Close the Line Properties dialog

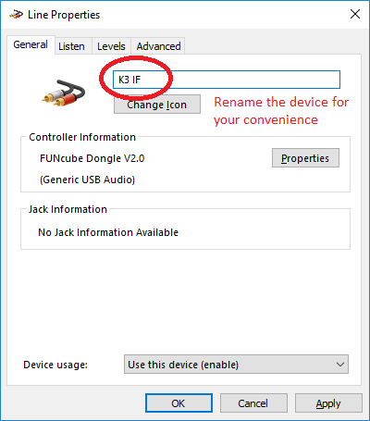(x=355, y=14)
